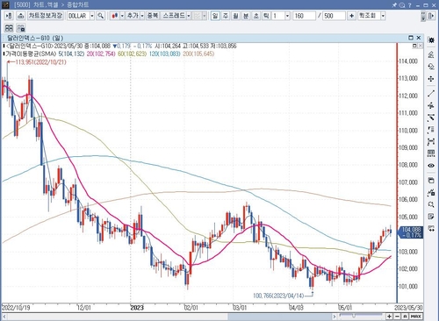Click the scrollbar right arrow at bottom

(x=335, y=317)
